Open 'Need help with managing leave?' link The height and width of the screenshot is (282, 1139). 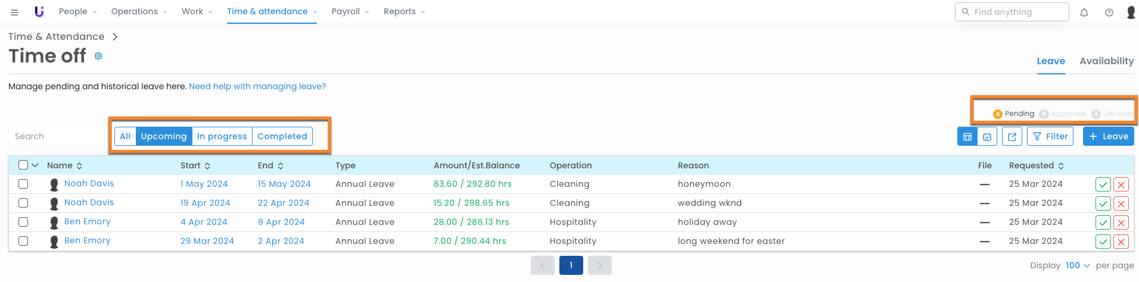tap(257, 86)
